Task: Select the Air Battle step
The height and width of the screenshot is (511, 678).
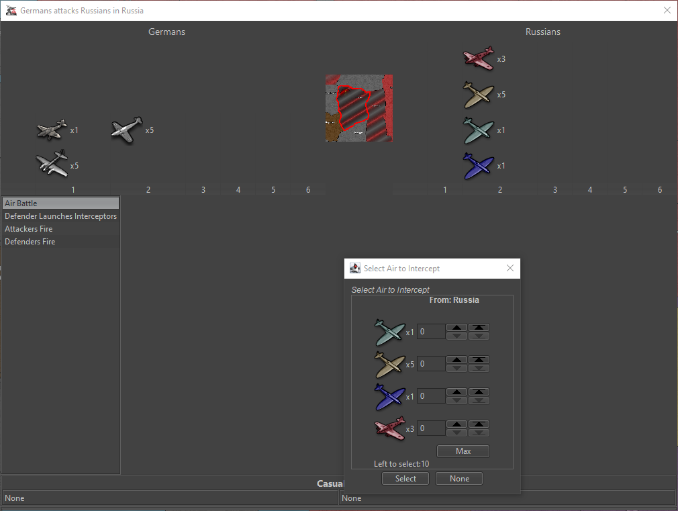Action: [60, 203]
